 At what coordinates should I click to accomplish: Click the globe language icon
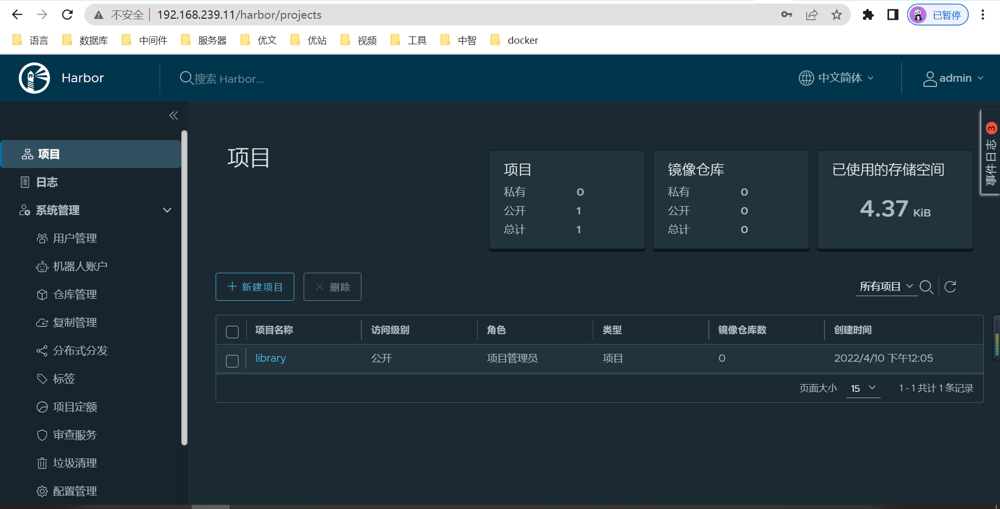[x=806, y=78]
